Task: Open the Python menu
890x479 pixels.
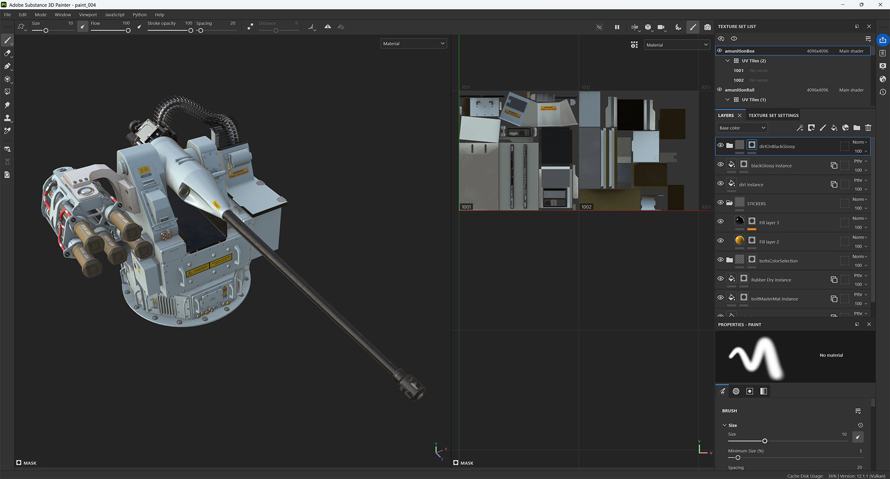Action: point(140,15)
